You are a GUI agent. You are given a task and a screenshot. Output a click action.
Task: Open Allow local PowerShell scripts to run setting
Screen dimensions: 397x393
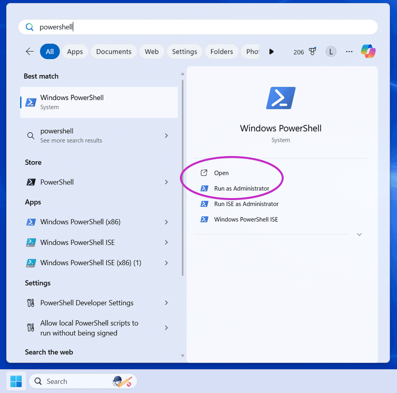pos(89,328)
